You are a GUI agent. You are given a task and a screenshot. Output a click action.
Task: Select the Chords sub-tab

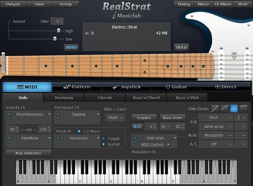click(x=105, y=98)
